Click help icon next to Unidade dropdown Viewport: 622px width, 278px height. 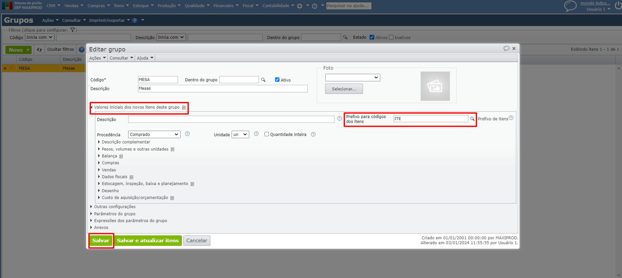[x=256, y=134]
